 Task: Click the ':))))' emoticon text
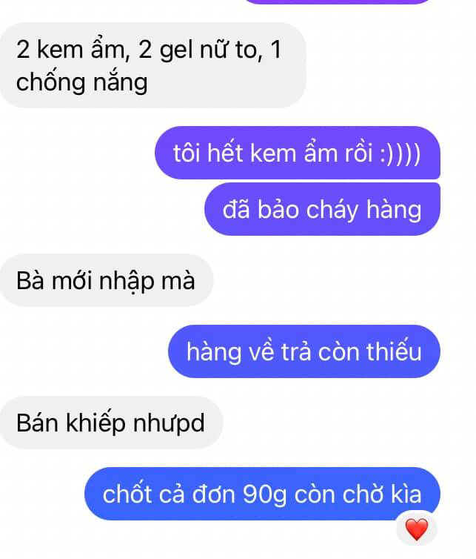pos(400,153)
